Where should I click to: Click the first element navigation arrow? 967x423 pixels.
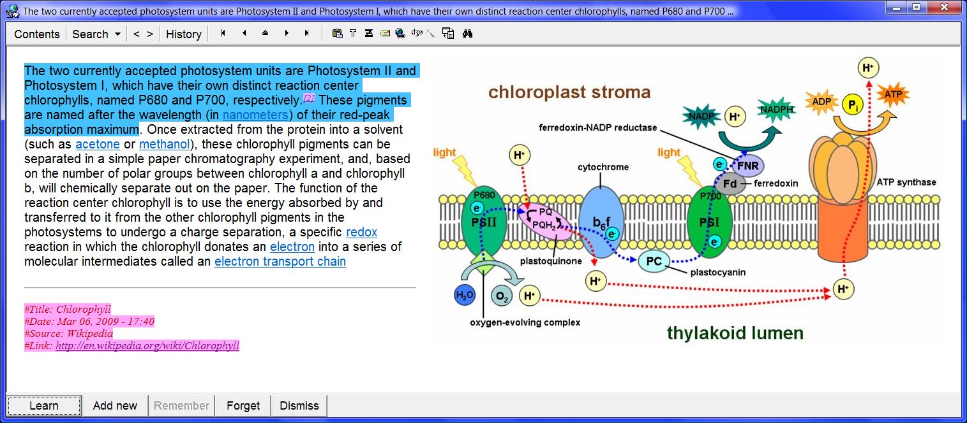pyautogui.click(x=223, y=34)
